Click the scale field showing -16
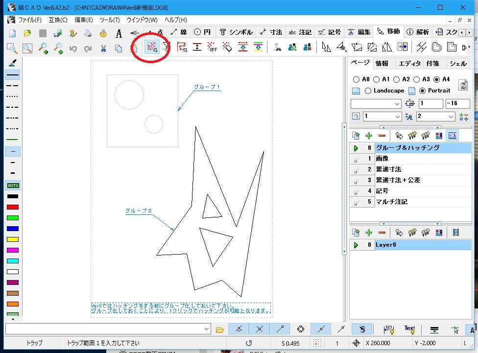Screen dimensions: 478x353 point(457,104)
